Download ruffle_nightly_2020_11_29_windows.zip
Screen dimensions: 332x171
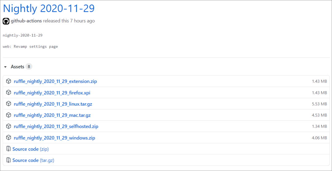click(x=54, y=138)
